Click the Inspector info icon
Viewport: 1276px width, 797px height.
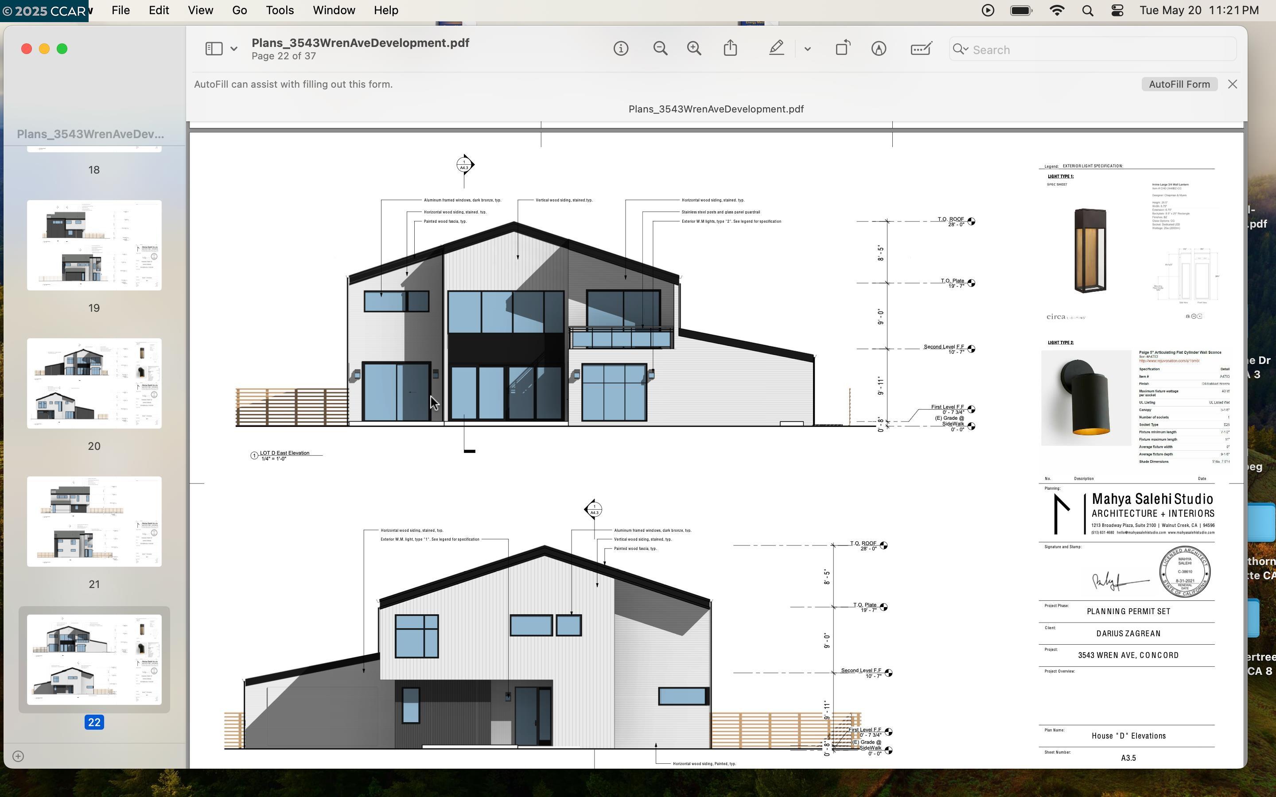tap(621, 49)
